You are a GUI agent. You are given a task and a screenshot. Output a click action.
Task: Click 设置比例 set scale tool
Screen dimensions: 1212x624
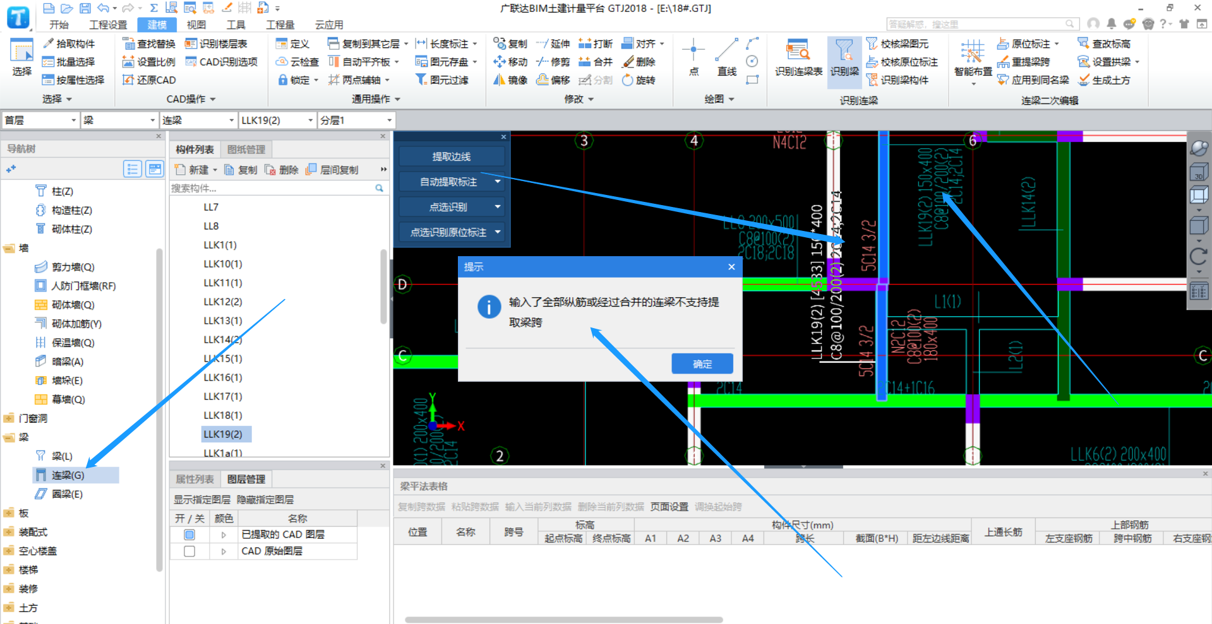[x=149, y=62]
